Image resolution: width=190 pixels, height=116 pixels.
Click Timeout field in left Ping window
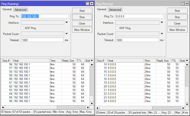coord(42,40)
